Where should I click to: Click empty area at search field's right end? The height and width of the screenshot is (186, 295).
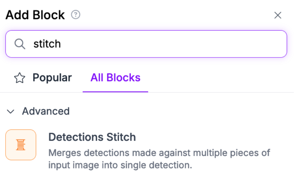click(267, 44)
